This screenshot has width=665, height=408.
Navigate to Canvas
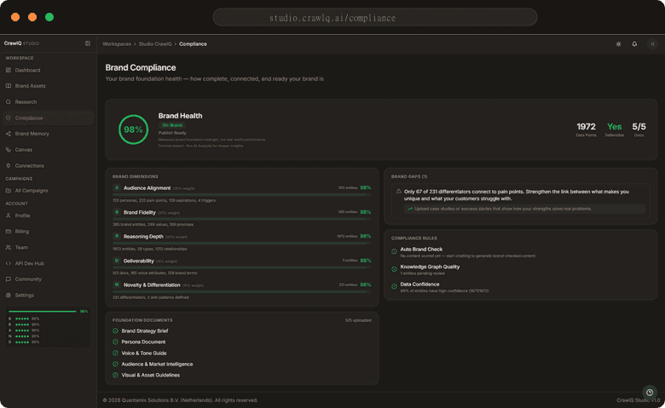(x=48, y=150)
